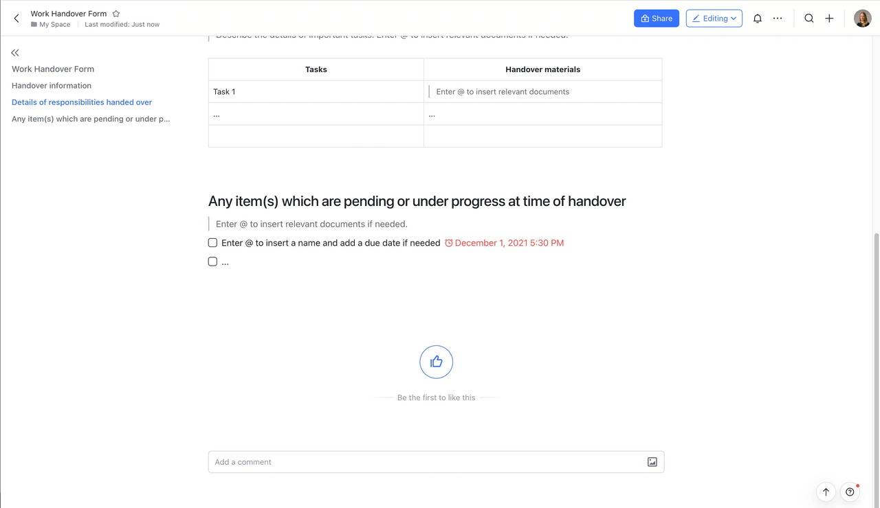Click the back arrow icon
The height and width of the screenshot is (508, 880).
16,19
